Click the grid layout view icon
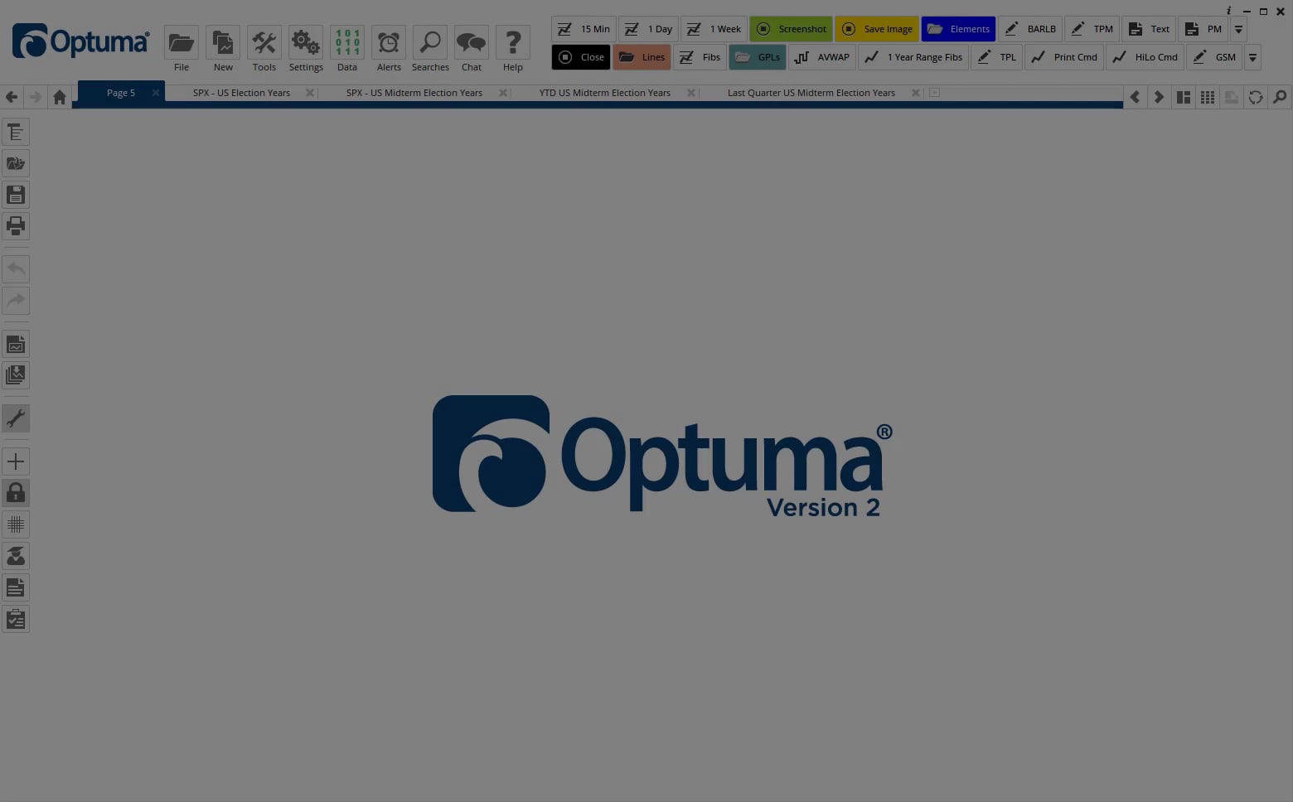Viewport: 1293px width, 802px height. [x=1208, y=97]
